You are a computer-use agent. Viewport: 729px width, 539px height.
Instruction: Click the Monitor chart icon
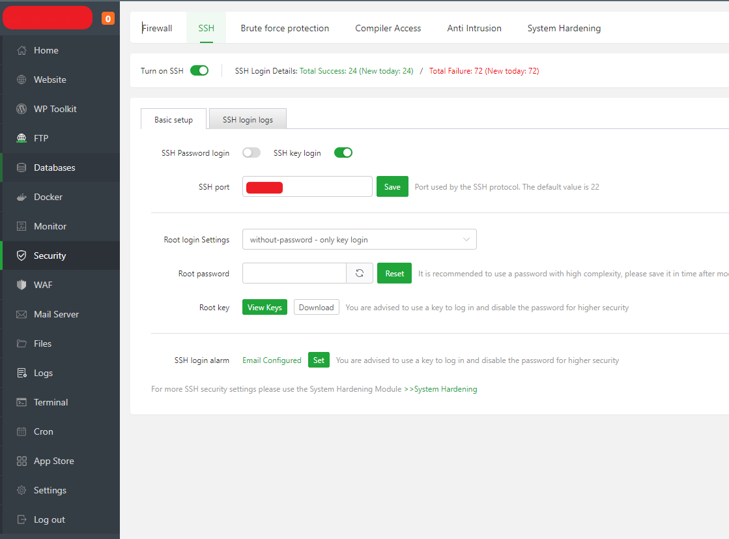[x=21, y=226]
